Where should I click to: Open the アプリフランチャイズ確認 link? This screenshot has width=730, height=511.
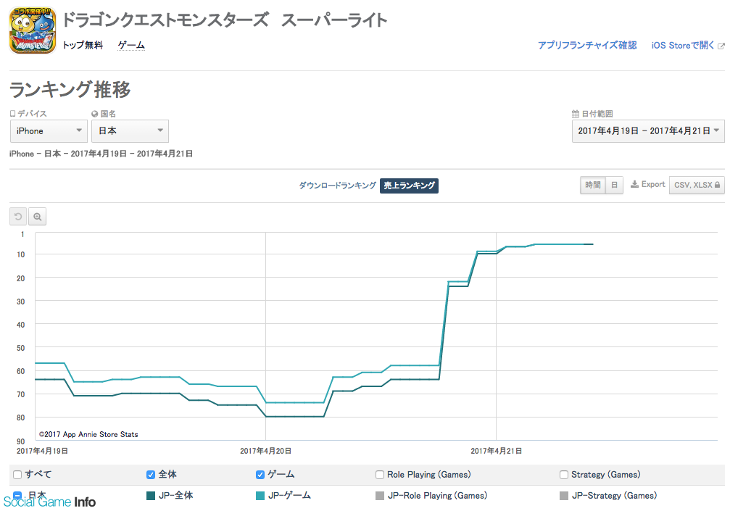click(587, 45)
